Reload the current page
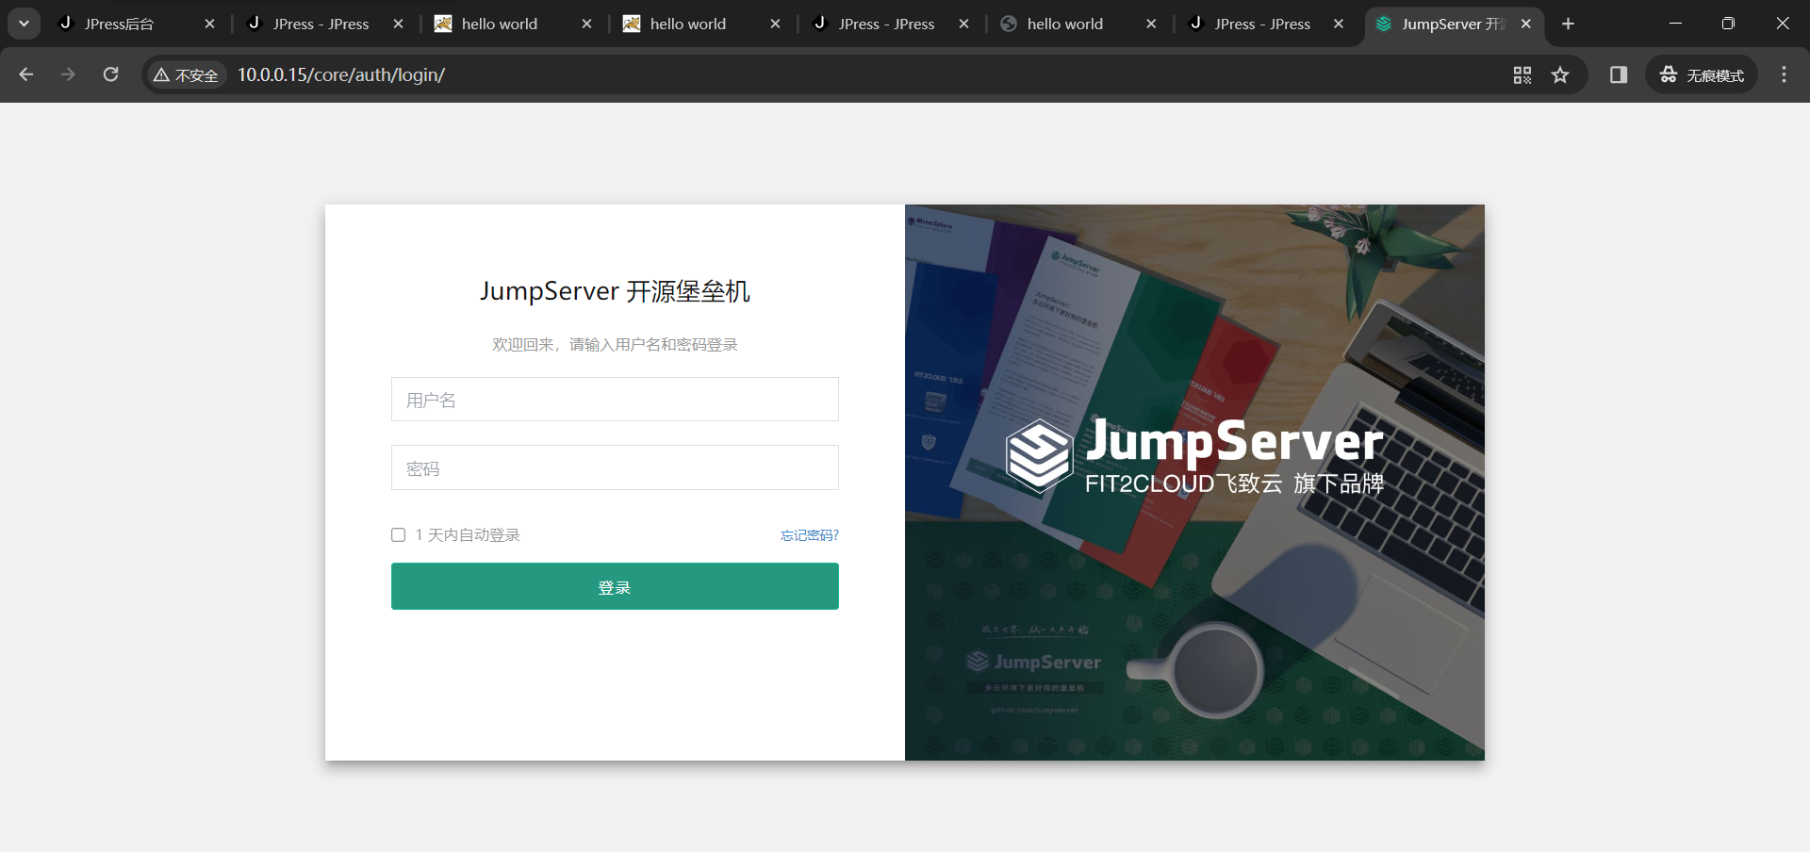 (110, 74)
